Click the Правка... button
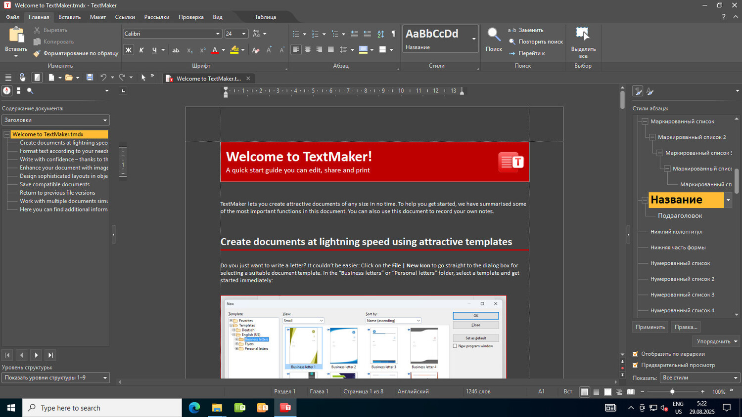Viewport: 742px width, 417px height. click(x=686, y=327)
